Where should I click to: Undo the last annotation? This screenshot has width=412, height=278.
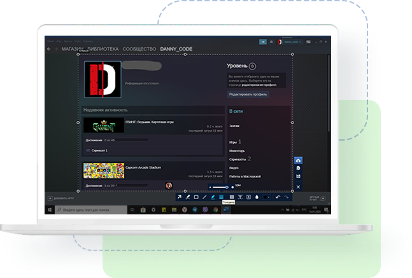click(278, 197)
